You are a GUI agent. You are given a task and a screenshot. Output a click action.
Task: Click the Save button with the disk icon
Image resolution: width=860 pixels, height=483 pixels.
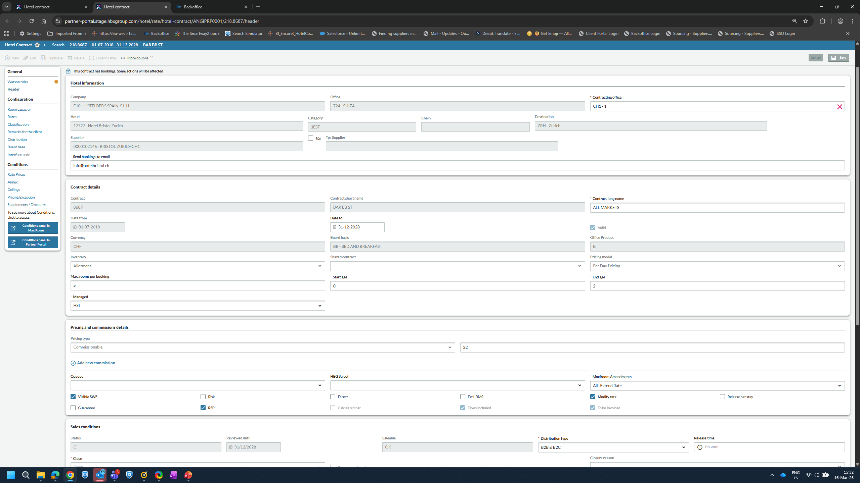pos(838,58)
